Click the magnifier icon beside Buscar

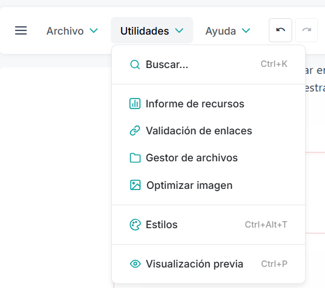[135, 65]
